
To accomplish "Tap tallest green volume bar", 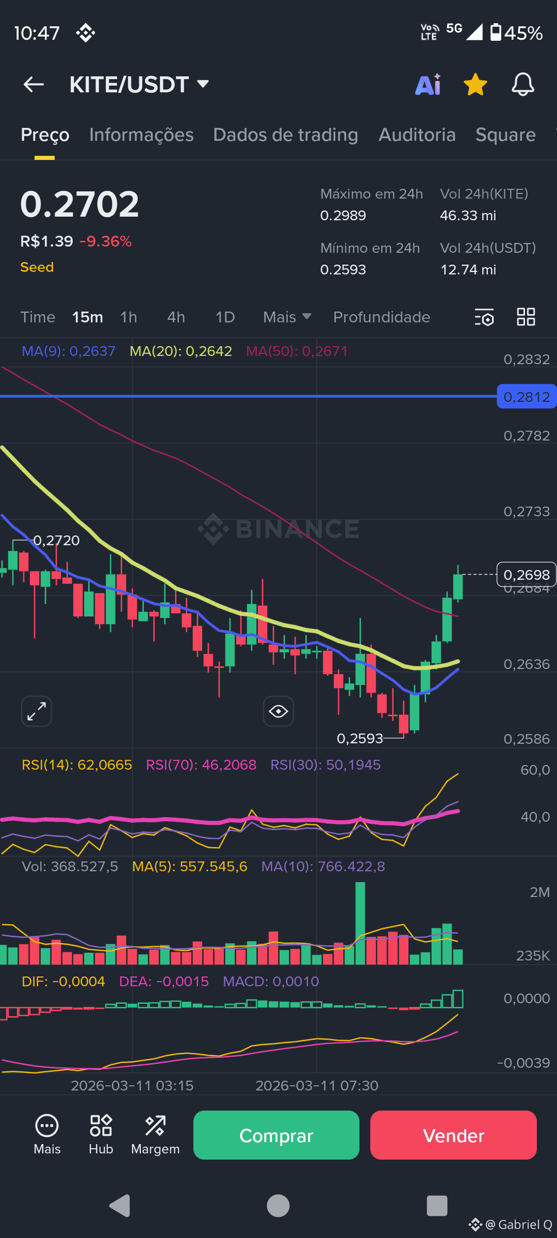I will (360, 923).
